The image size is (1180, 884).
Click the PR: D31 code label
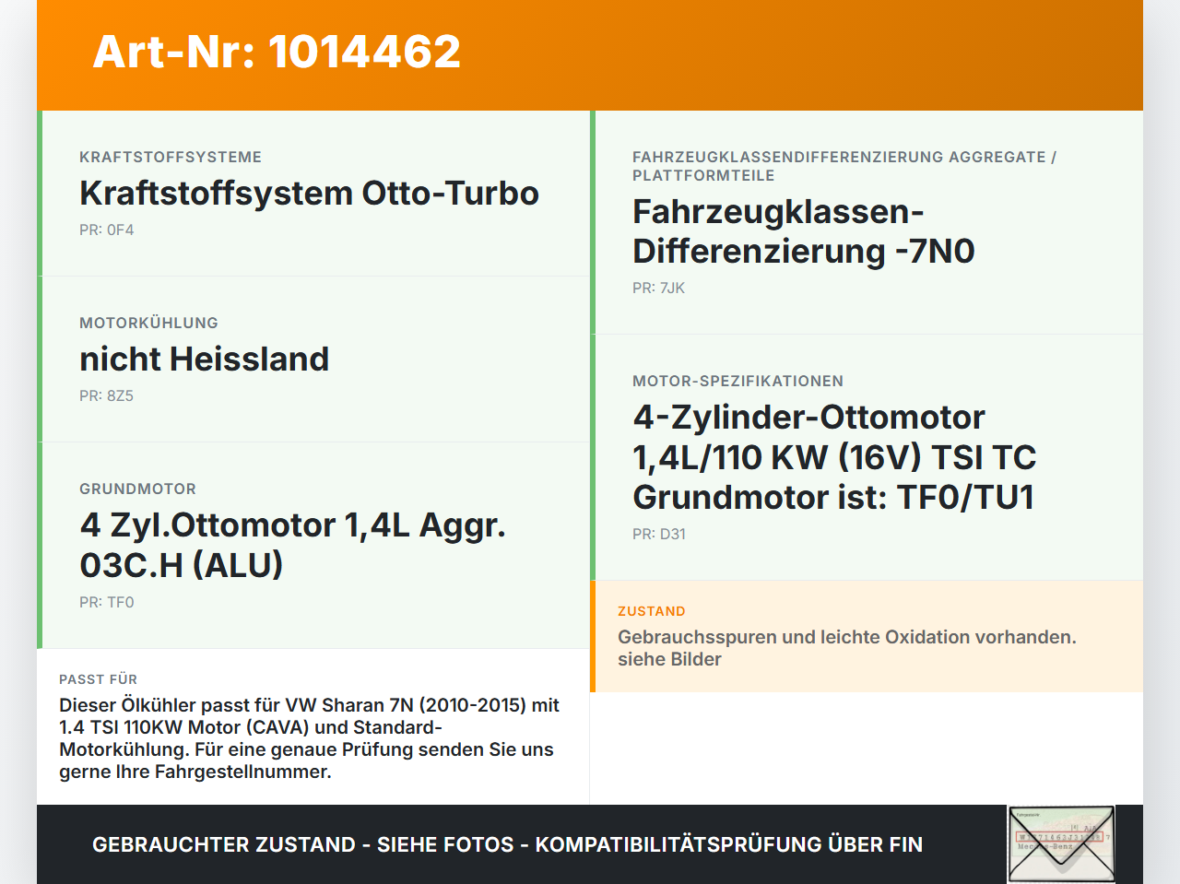[x=658, y=534]
